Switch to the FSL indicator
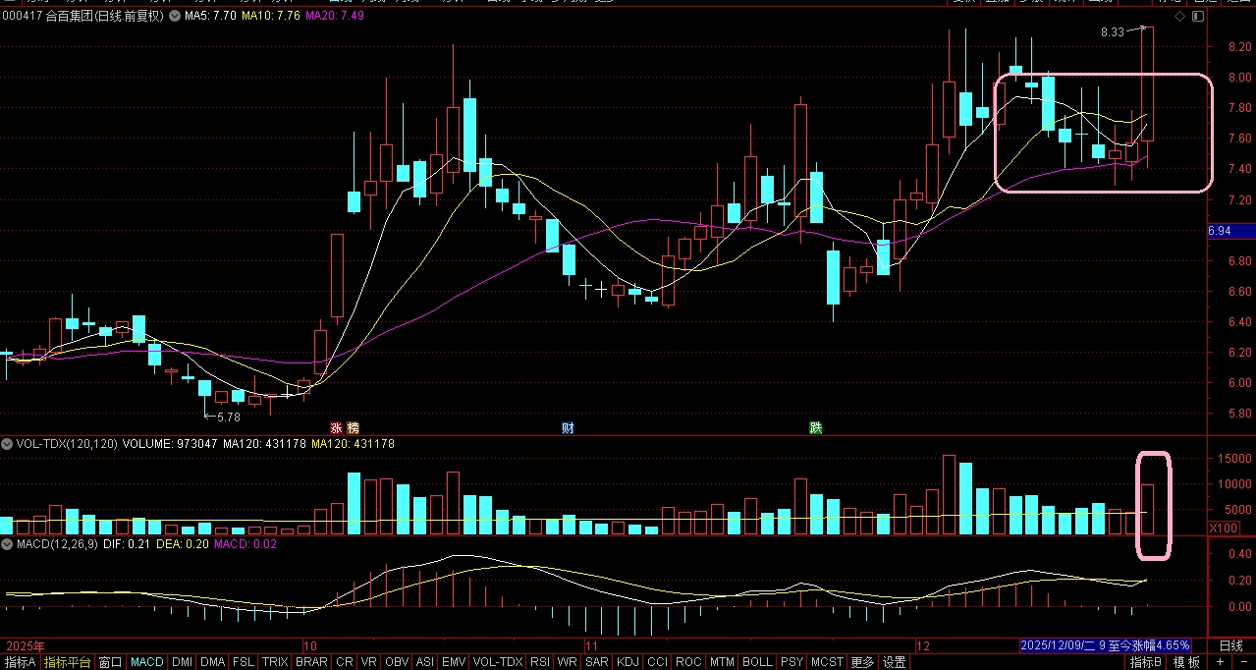The height and width of the screenshot is (670, 1256). [243, 662]
